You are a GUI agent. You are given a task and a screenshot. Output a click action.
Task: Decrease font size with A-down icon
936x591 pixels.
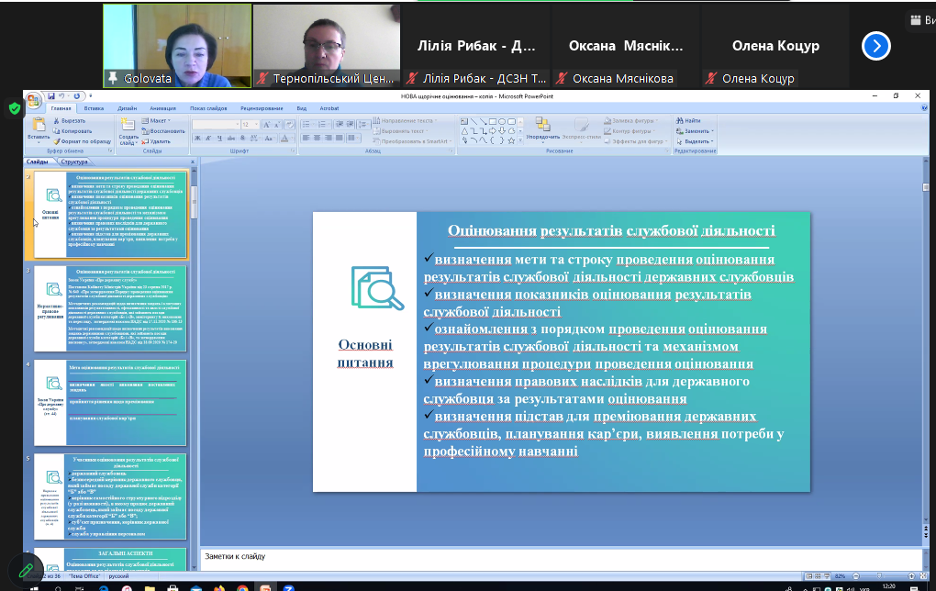click(276, 124)
